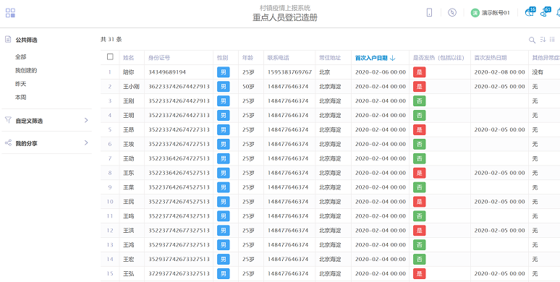Click the 村镇疫情上报系统 system title
This screenshot has height=282, width=560.
click(x=284, y=7)
